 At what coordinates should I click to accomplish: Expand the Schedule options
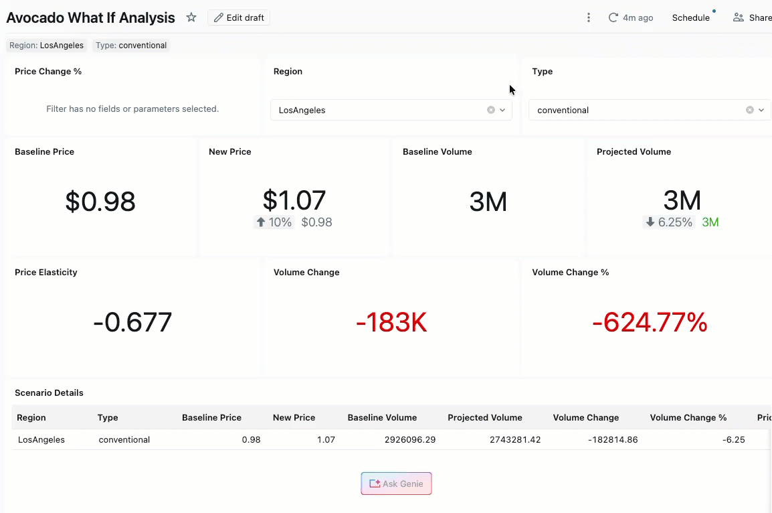[x=691, y=17]
